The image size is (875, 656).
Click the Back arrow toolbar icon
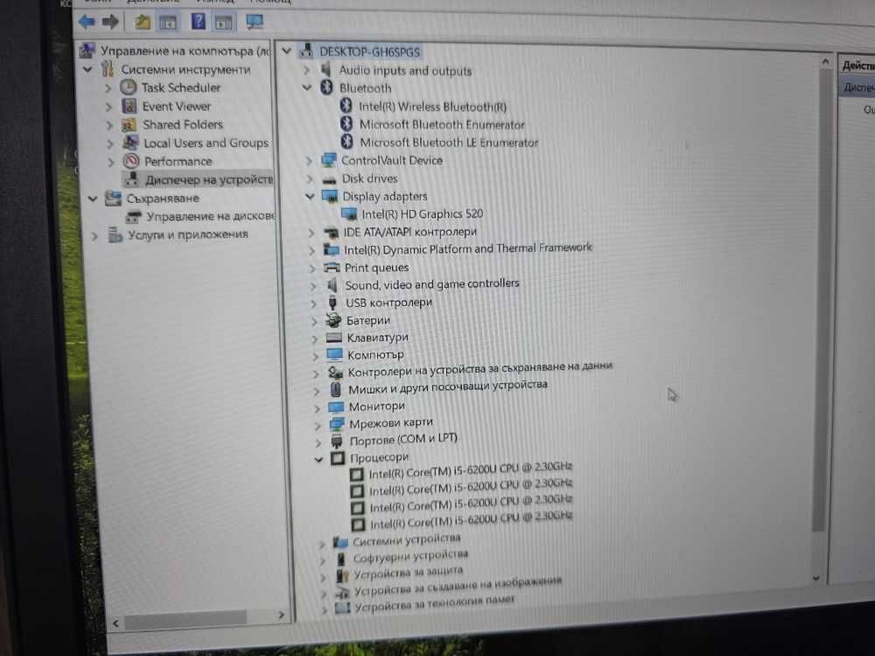[87, 22]
